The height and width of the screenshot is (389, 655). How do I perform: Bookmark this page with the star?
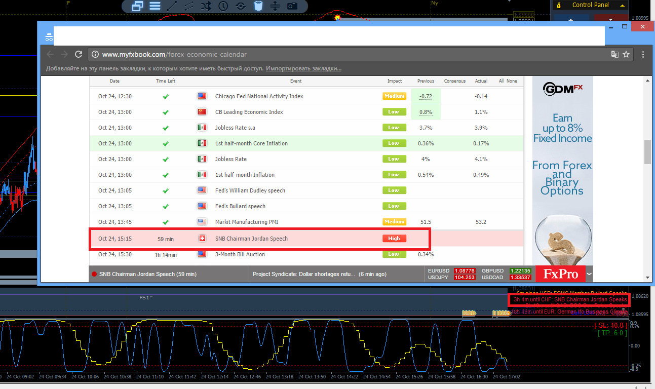627,54
